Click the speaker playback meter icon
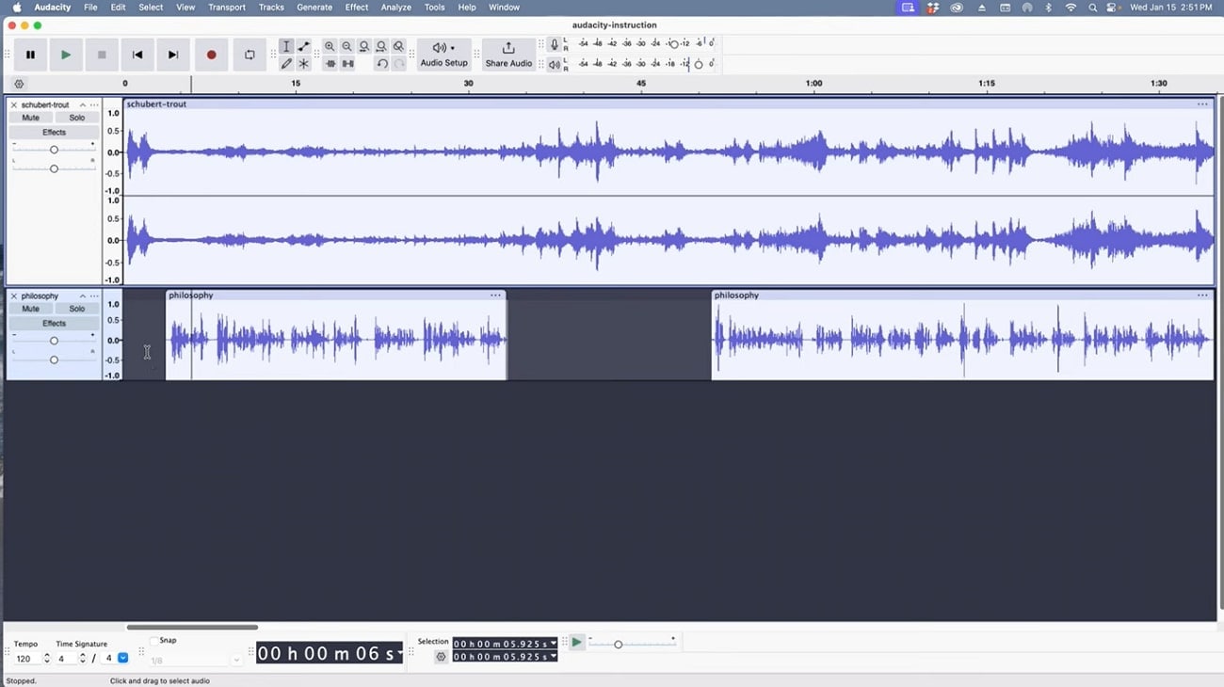The height and width of the screenshot is (687, 1224). pos(554,64)
